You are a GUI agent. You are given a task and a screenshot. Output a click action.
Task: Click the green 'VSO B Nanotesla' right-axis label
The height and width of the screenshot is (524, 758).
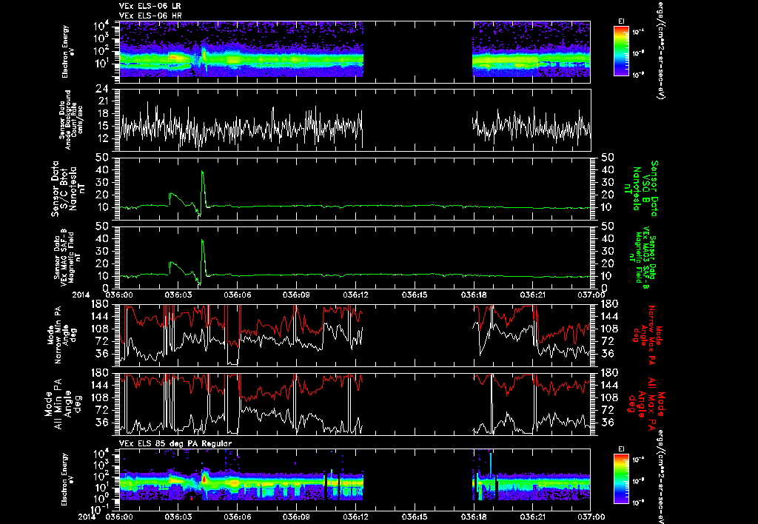point(640,189)
